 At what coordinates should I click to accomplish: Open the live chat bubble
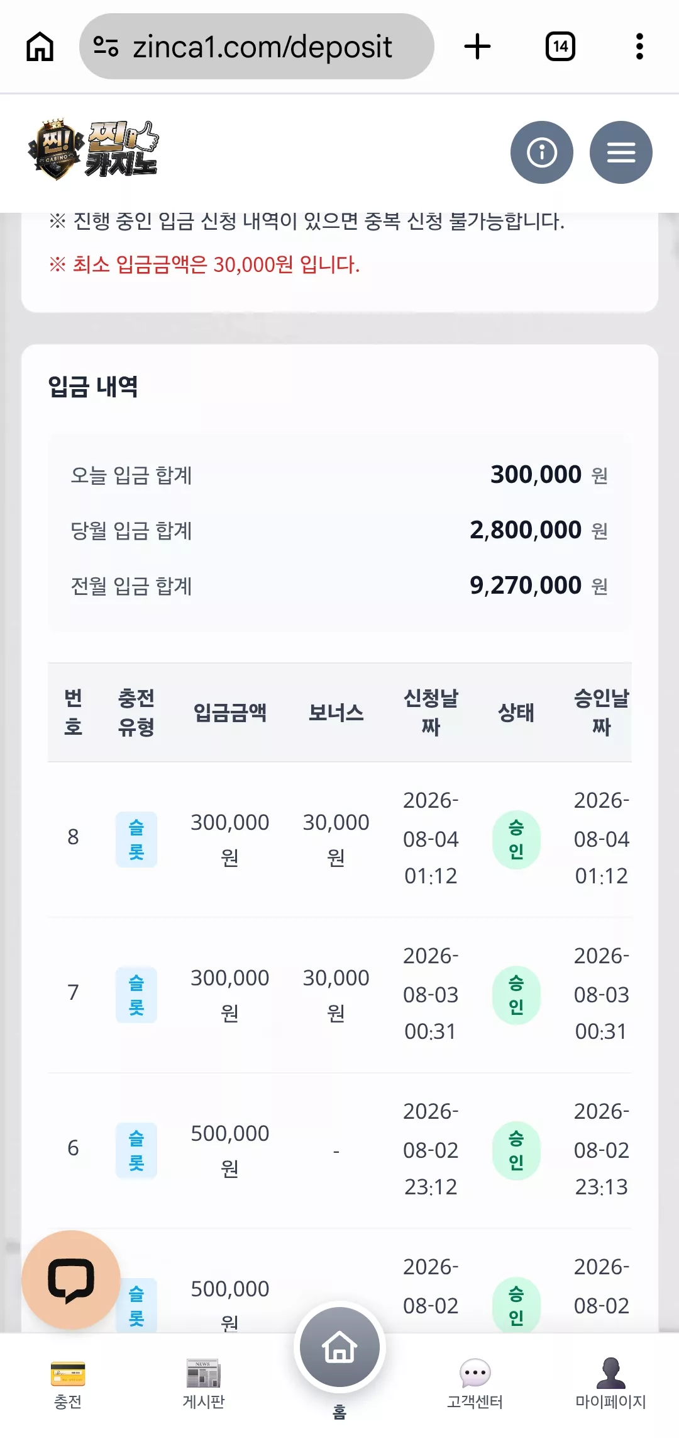[x=71, y=1280]
